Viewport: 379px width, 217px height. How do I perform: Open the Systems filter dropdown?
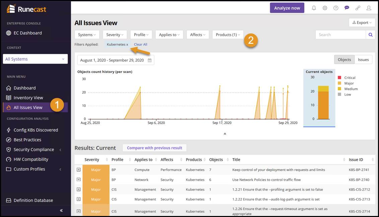coord(87,35)
